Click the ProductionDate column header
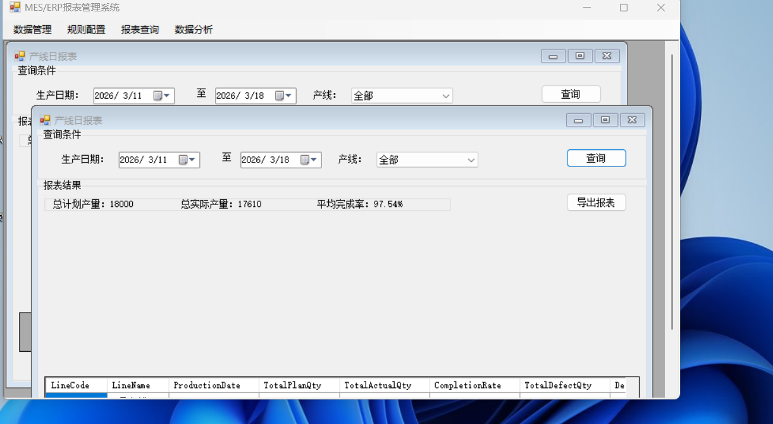 tap(214, 385)
